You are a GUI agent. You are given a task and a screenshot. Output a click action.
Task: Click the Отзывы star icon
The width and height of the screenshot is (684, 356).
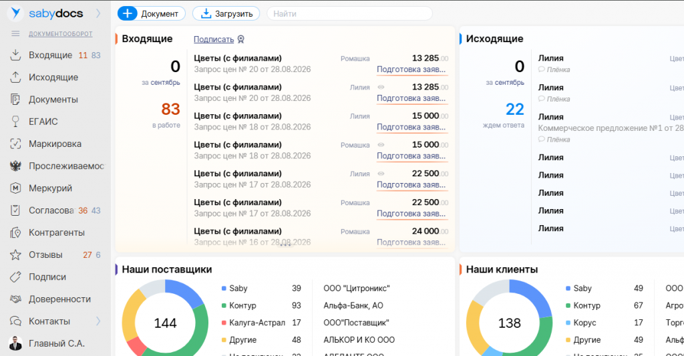[16, 254]
